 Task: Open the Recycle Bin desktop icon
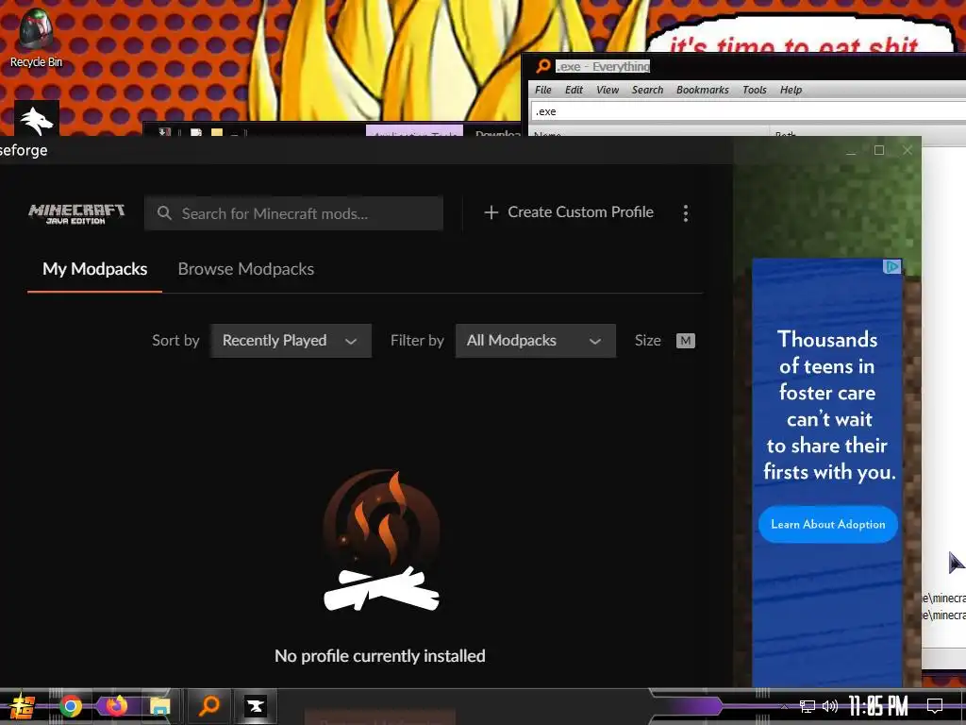(36, 38)
